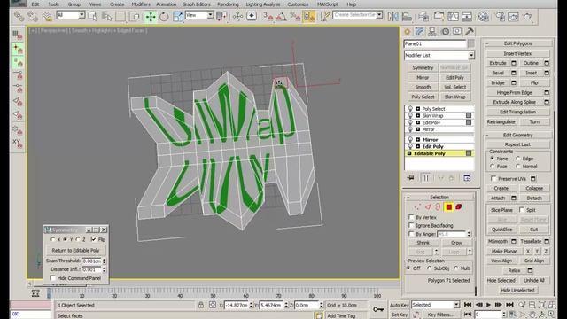Open the Rendering menu

pyautogui.click(x=228, y=4)
